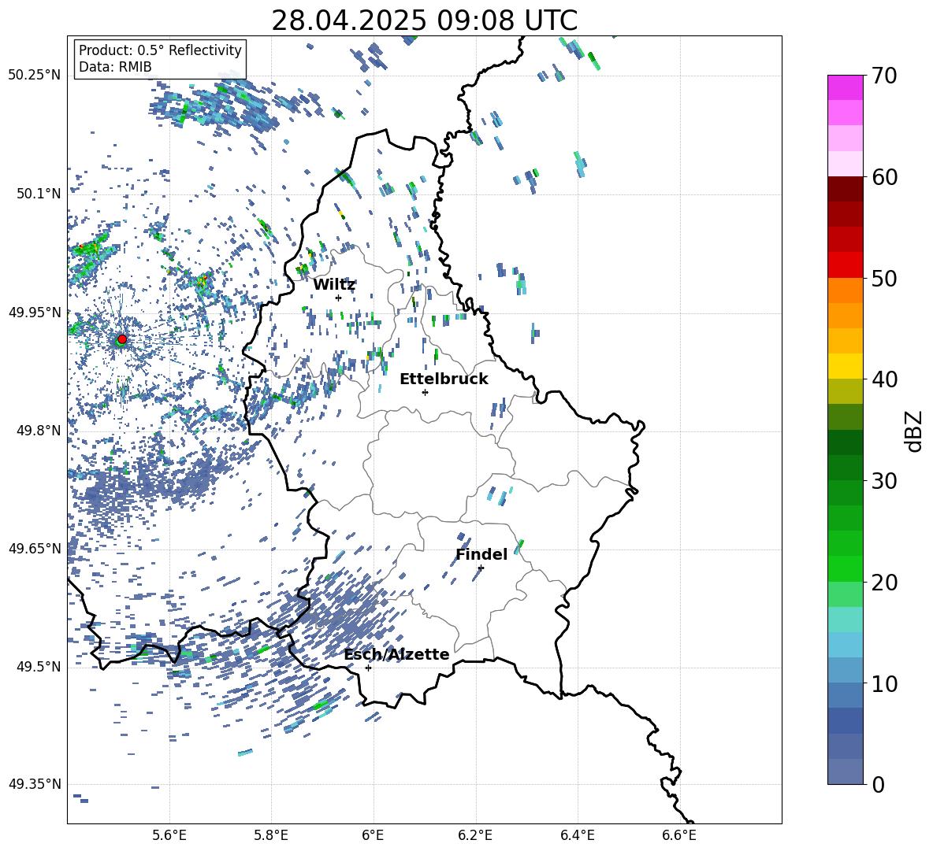933x851 pixels.
Task: Click the 50.1°N latitude label
Action: coord(39,194)
